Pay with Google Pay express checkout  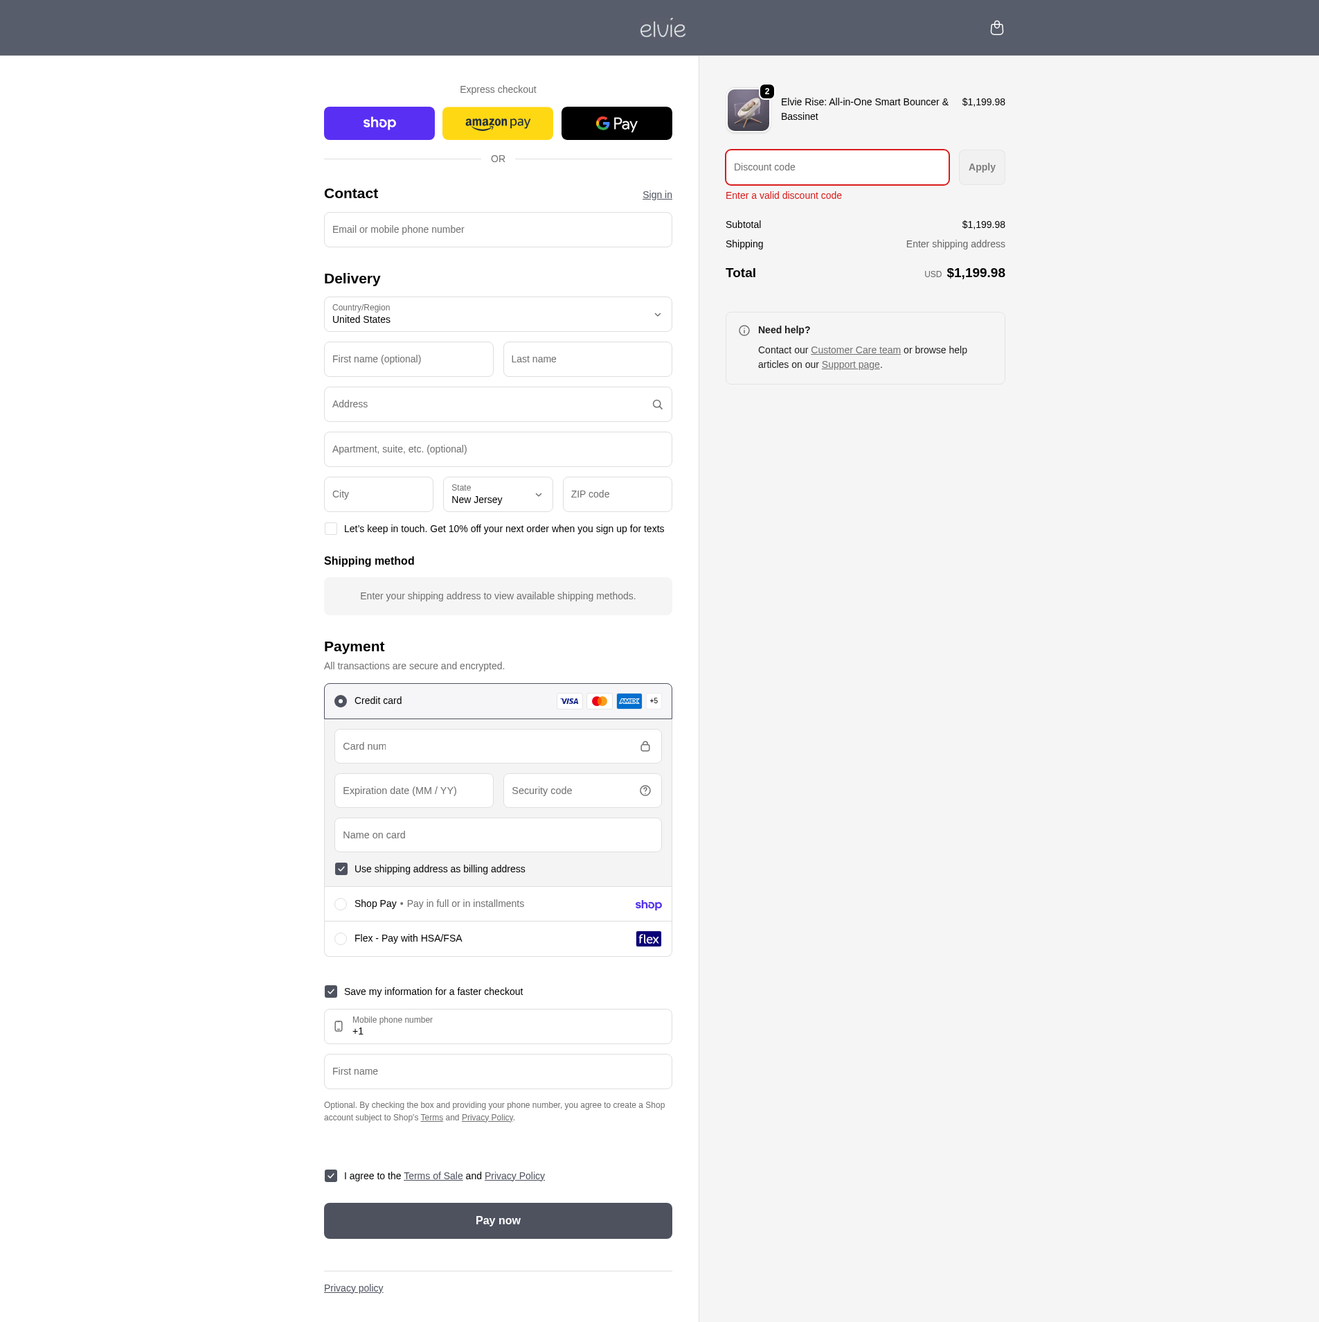pos(616,123)
